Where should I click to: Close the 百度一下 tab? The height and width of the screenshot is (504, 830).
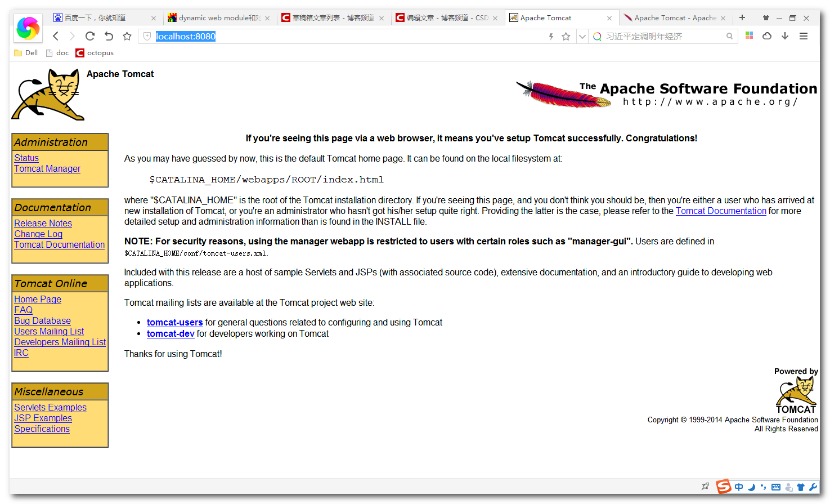pyautogui.click(x=154, y=18)
